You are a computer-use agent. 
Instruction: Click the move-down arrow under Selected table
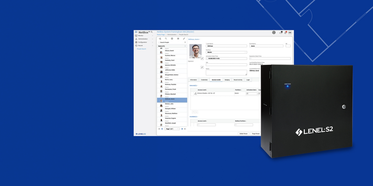196,112
